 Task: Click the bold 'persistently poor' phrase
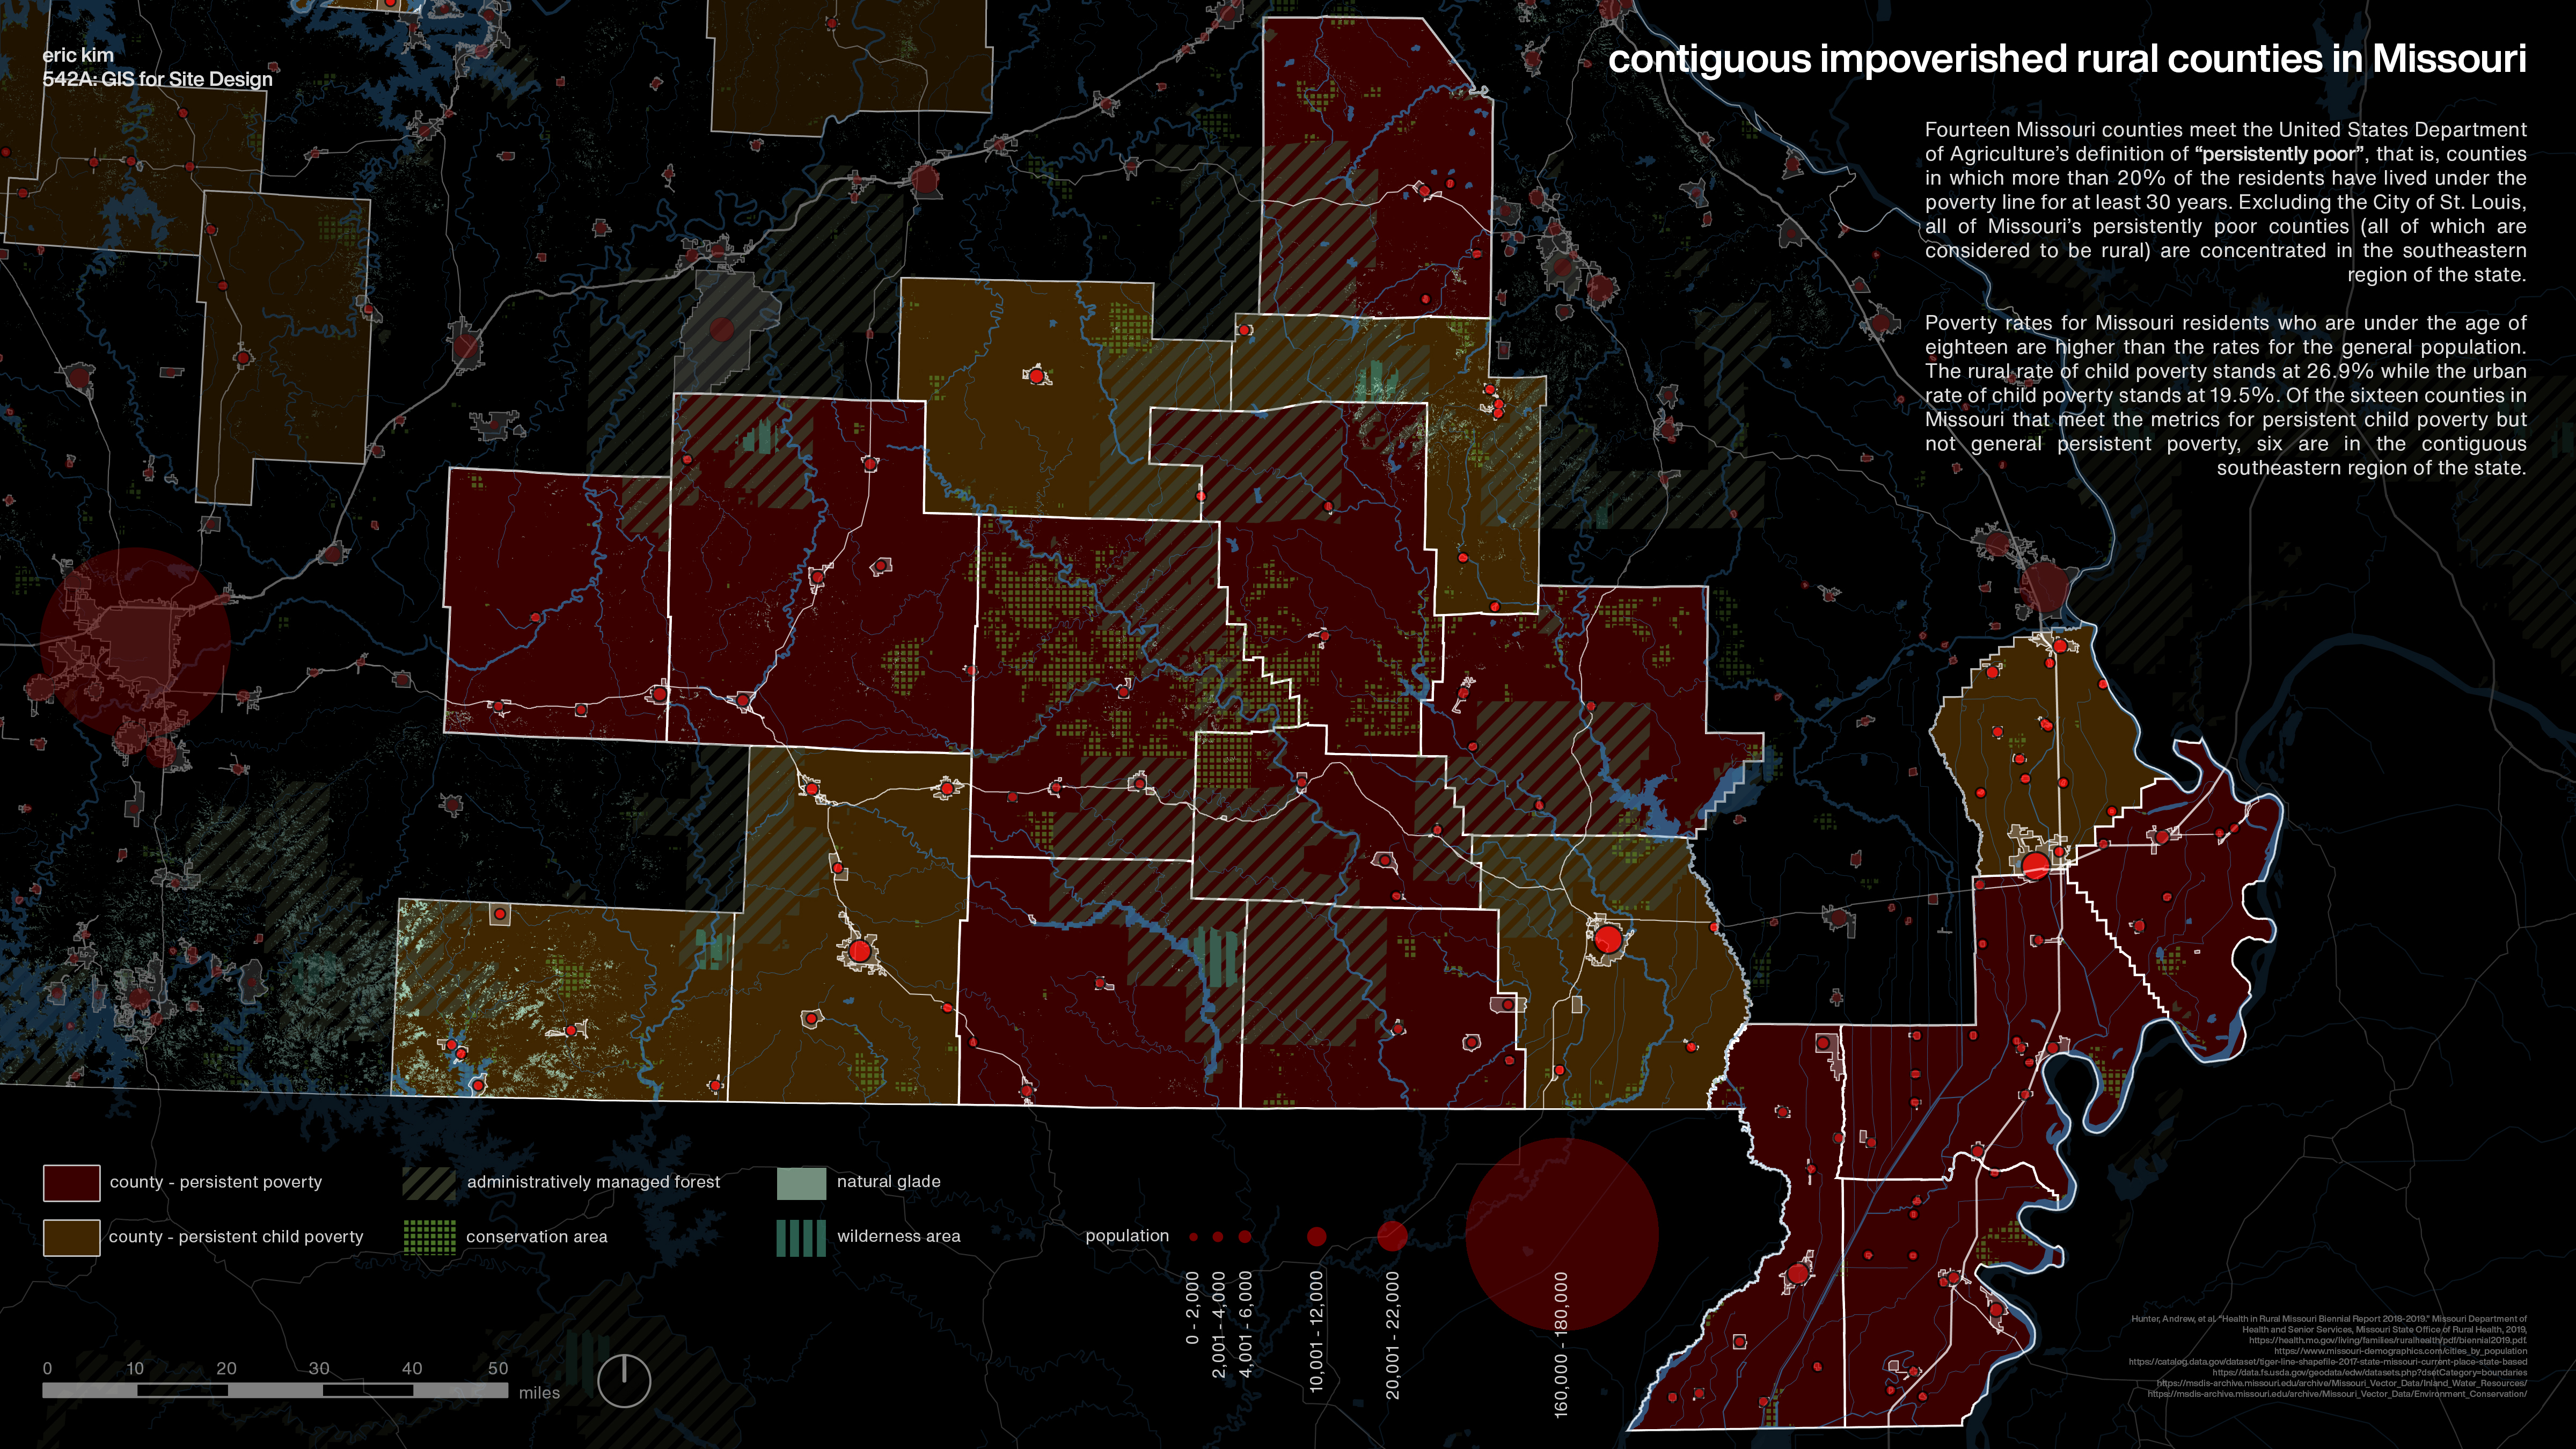(2279, 154)
